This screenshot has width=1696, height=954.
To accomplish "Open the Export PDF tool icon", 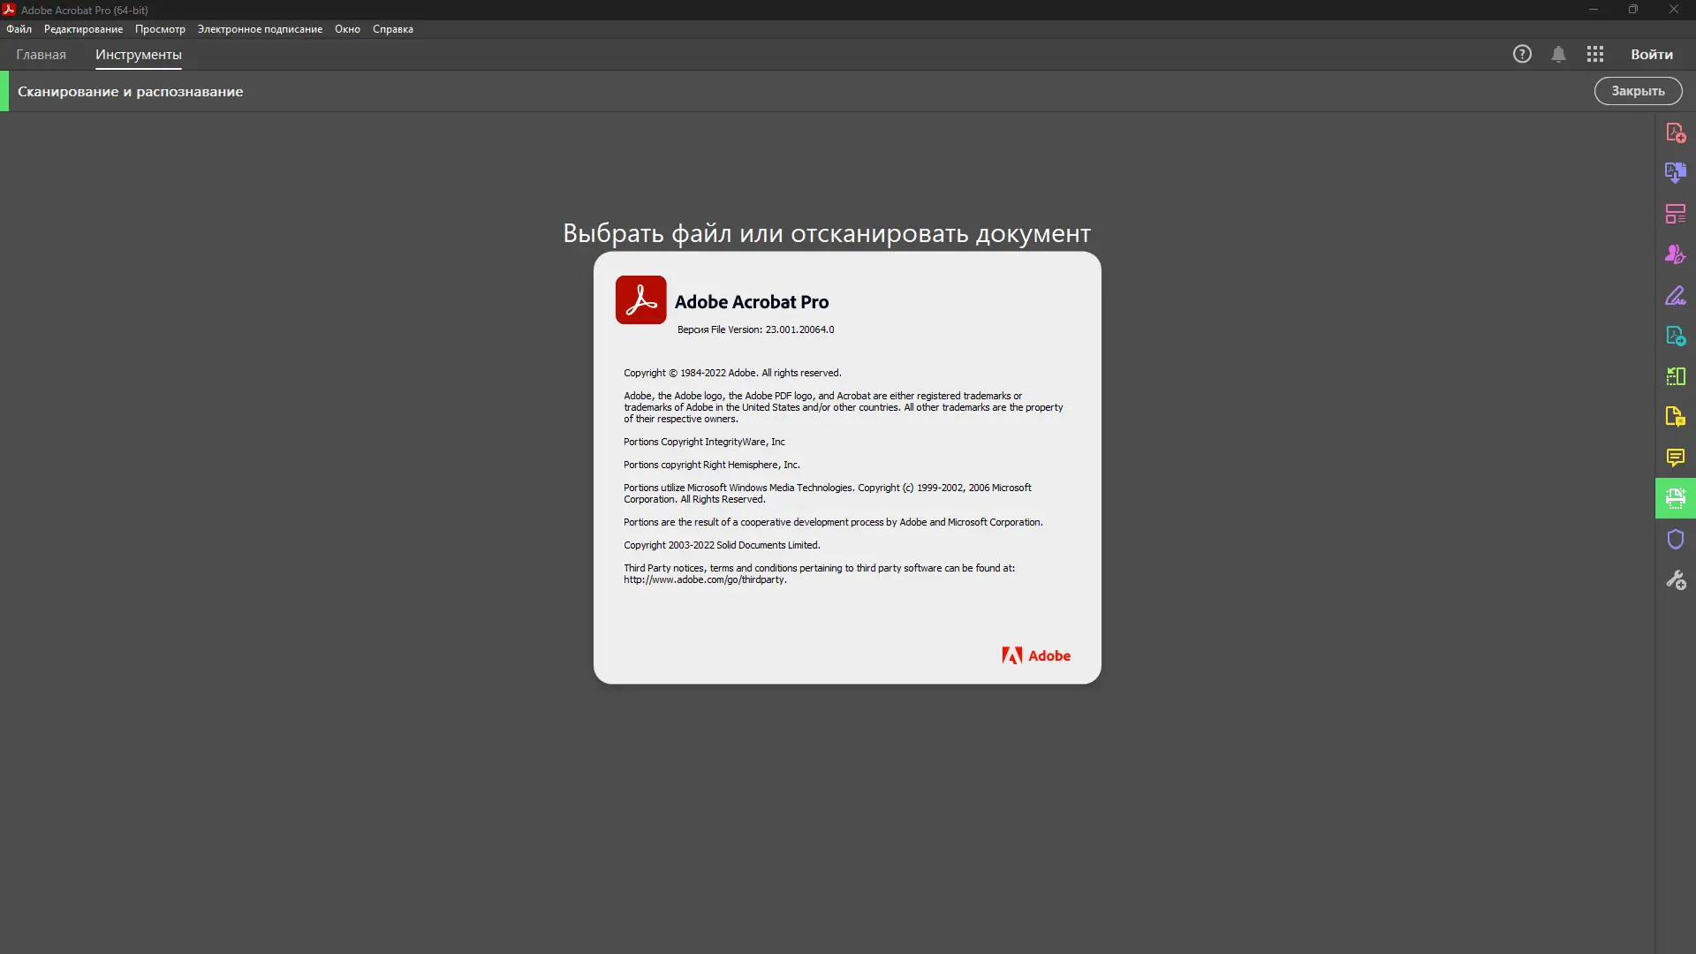I will (x=1675, y=336).
